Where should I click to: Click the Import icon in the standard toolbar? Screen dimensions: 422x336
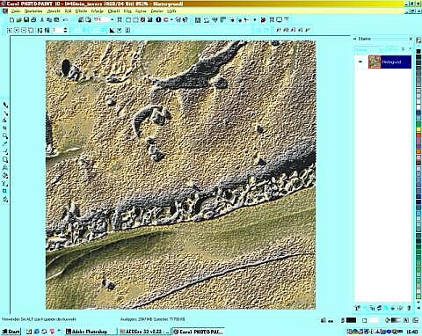tap(81, 20)
